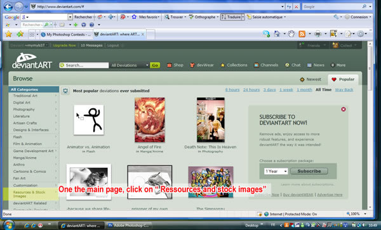Select the Popular tab

coord(343,79)
